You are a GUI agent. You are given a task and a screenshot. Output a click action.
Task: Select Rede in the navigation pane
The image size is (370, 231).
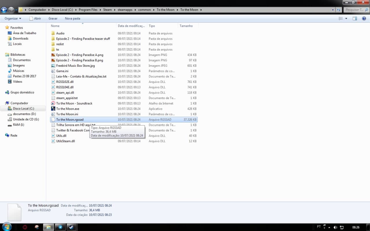[14, 135]
